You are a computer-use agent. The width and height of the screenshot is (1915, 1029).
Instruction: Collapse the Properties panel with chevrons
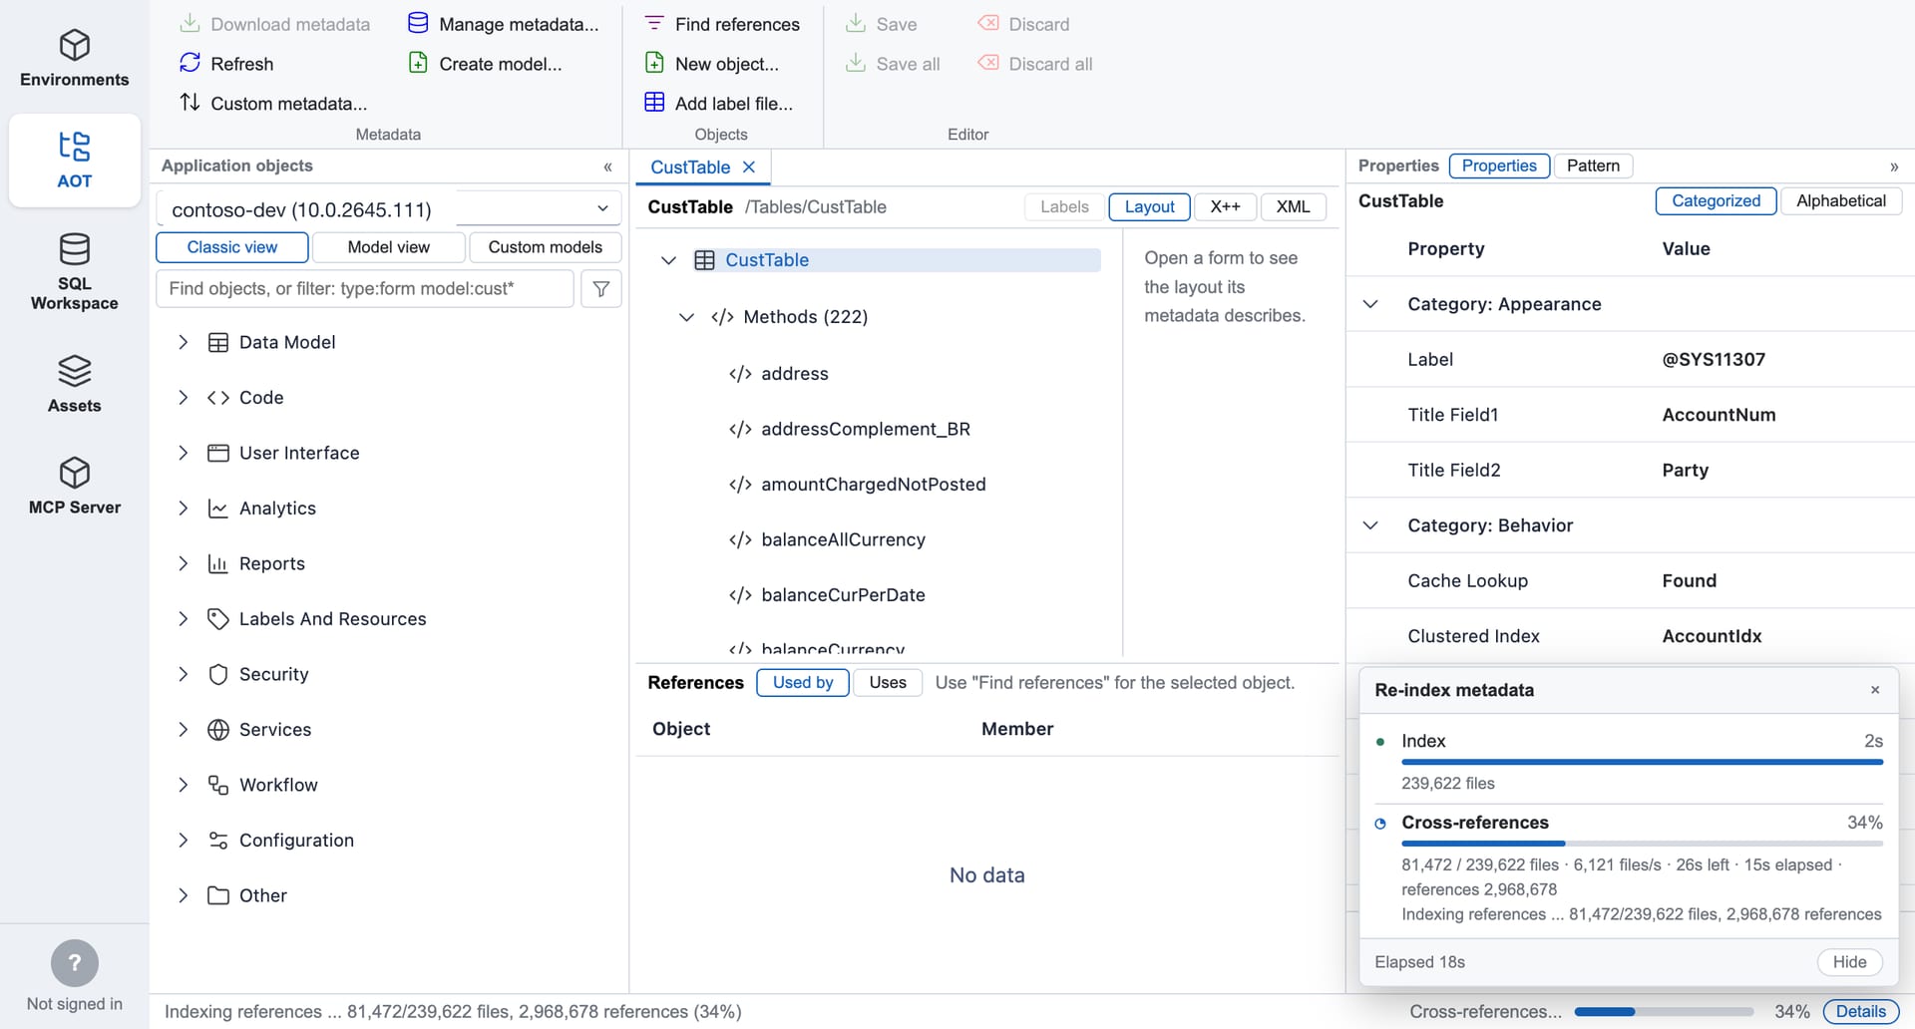click(1894, 167)
